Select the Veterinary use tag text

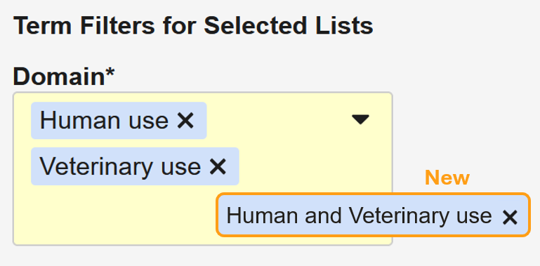click(x=120, y=166)
